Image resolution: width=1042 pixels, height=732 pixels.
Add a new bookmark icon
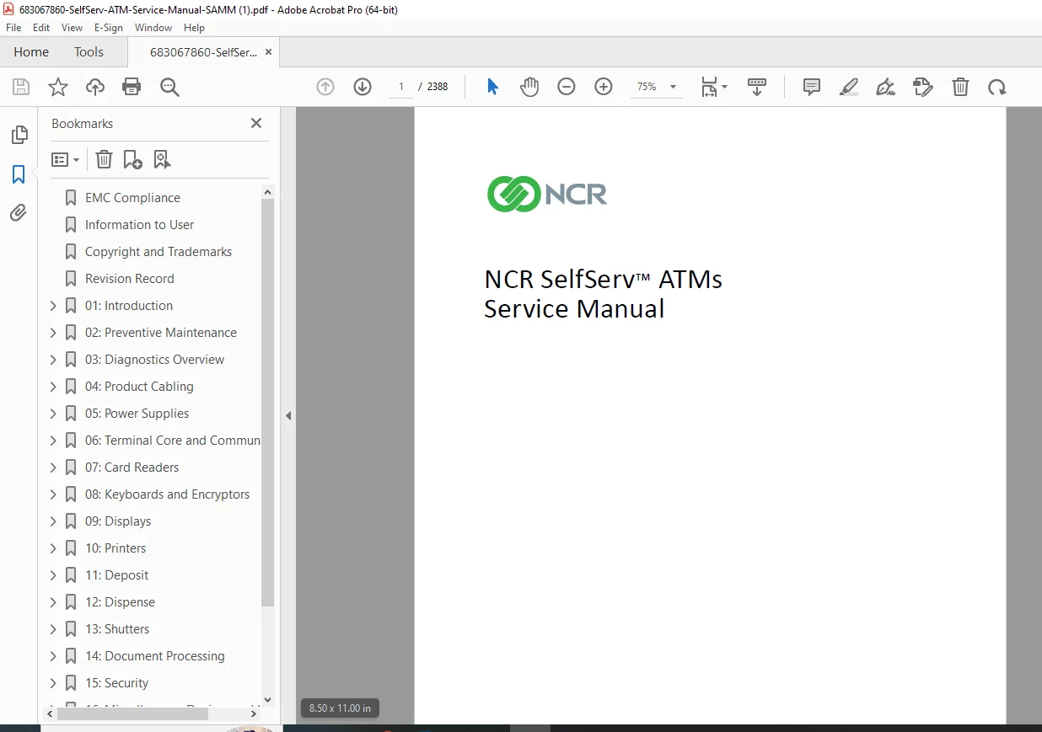(x=133, y=159)
